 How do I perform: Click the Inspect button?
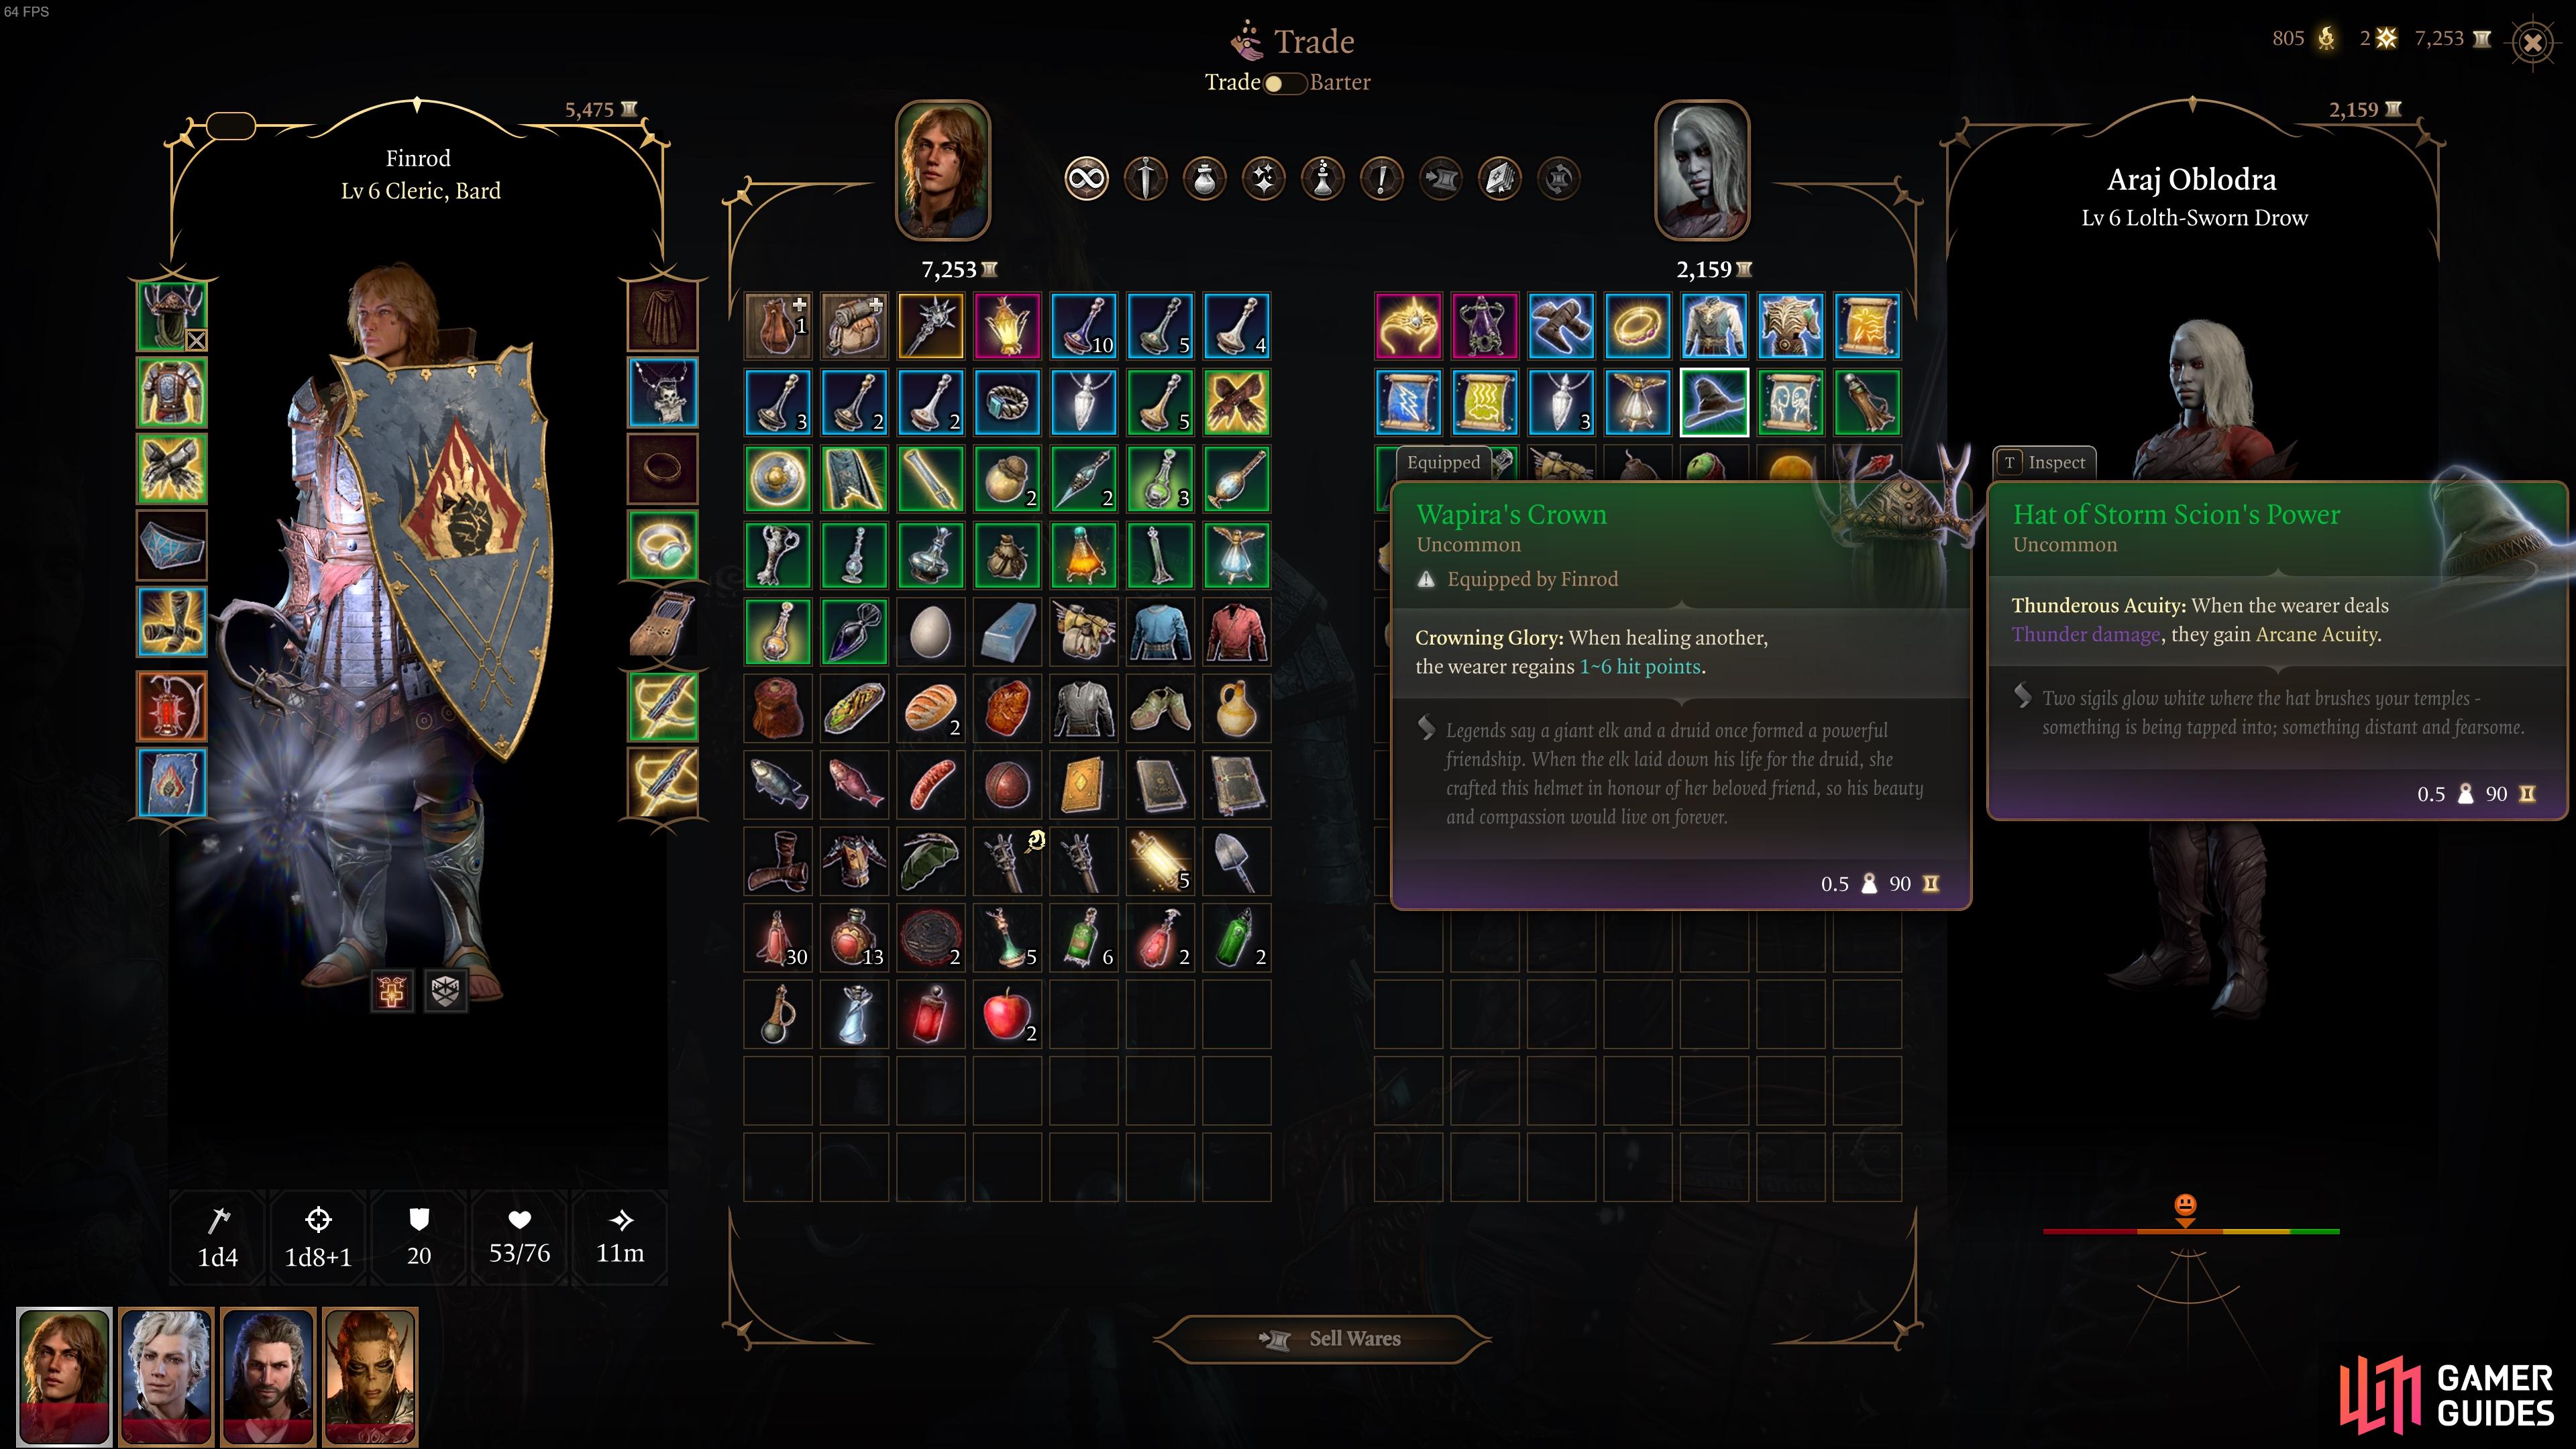coord(2044,462)
